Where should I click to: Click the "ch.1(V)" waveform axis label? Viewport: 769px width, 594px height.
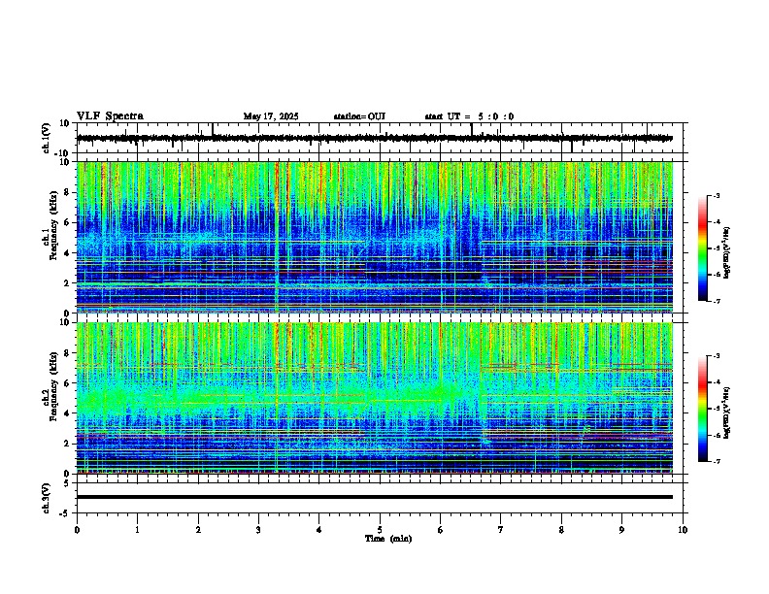point(47,138)
